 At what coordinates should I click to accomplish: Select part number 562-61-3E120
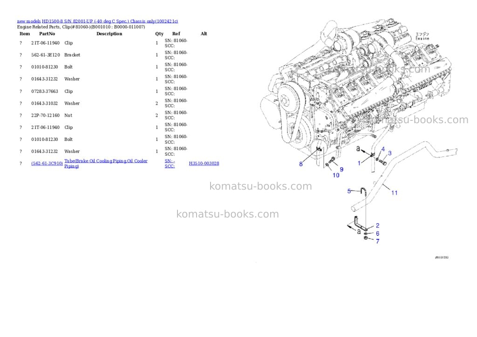pyautogui.click(x=46, y=55)
